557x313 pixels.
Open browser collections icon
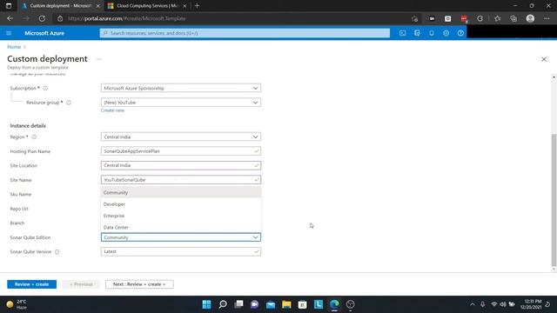513,18
